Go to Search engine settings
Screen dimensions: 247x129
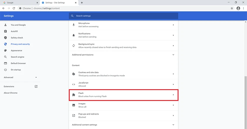[x=17, y=57]
